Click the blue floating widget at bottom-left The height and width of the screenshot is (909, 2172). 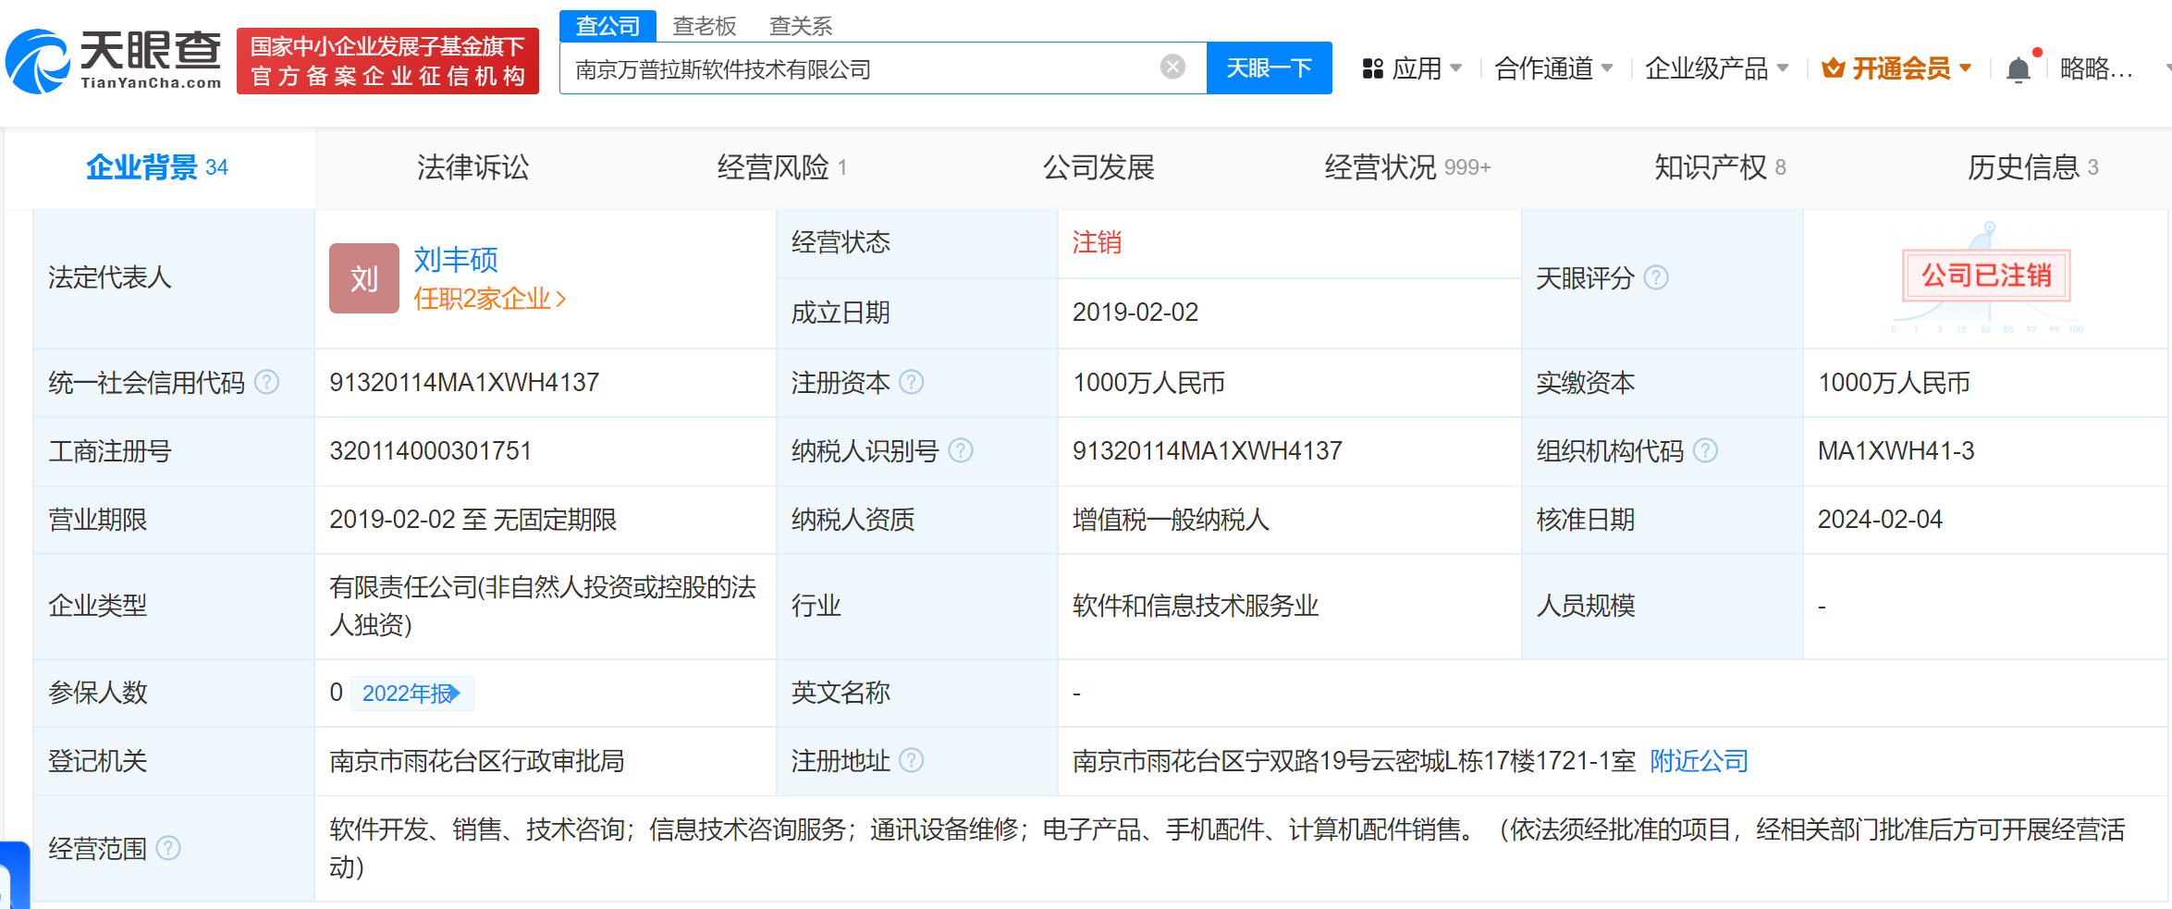tap(14, 877)
